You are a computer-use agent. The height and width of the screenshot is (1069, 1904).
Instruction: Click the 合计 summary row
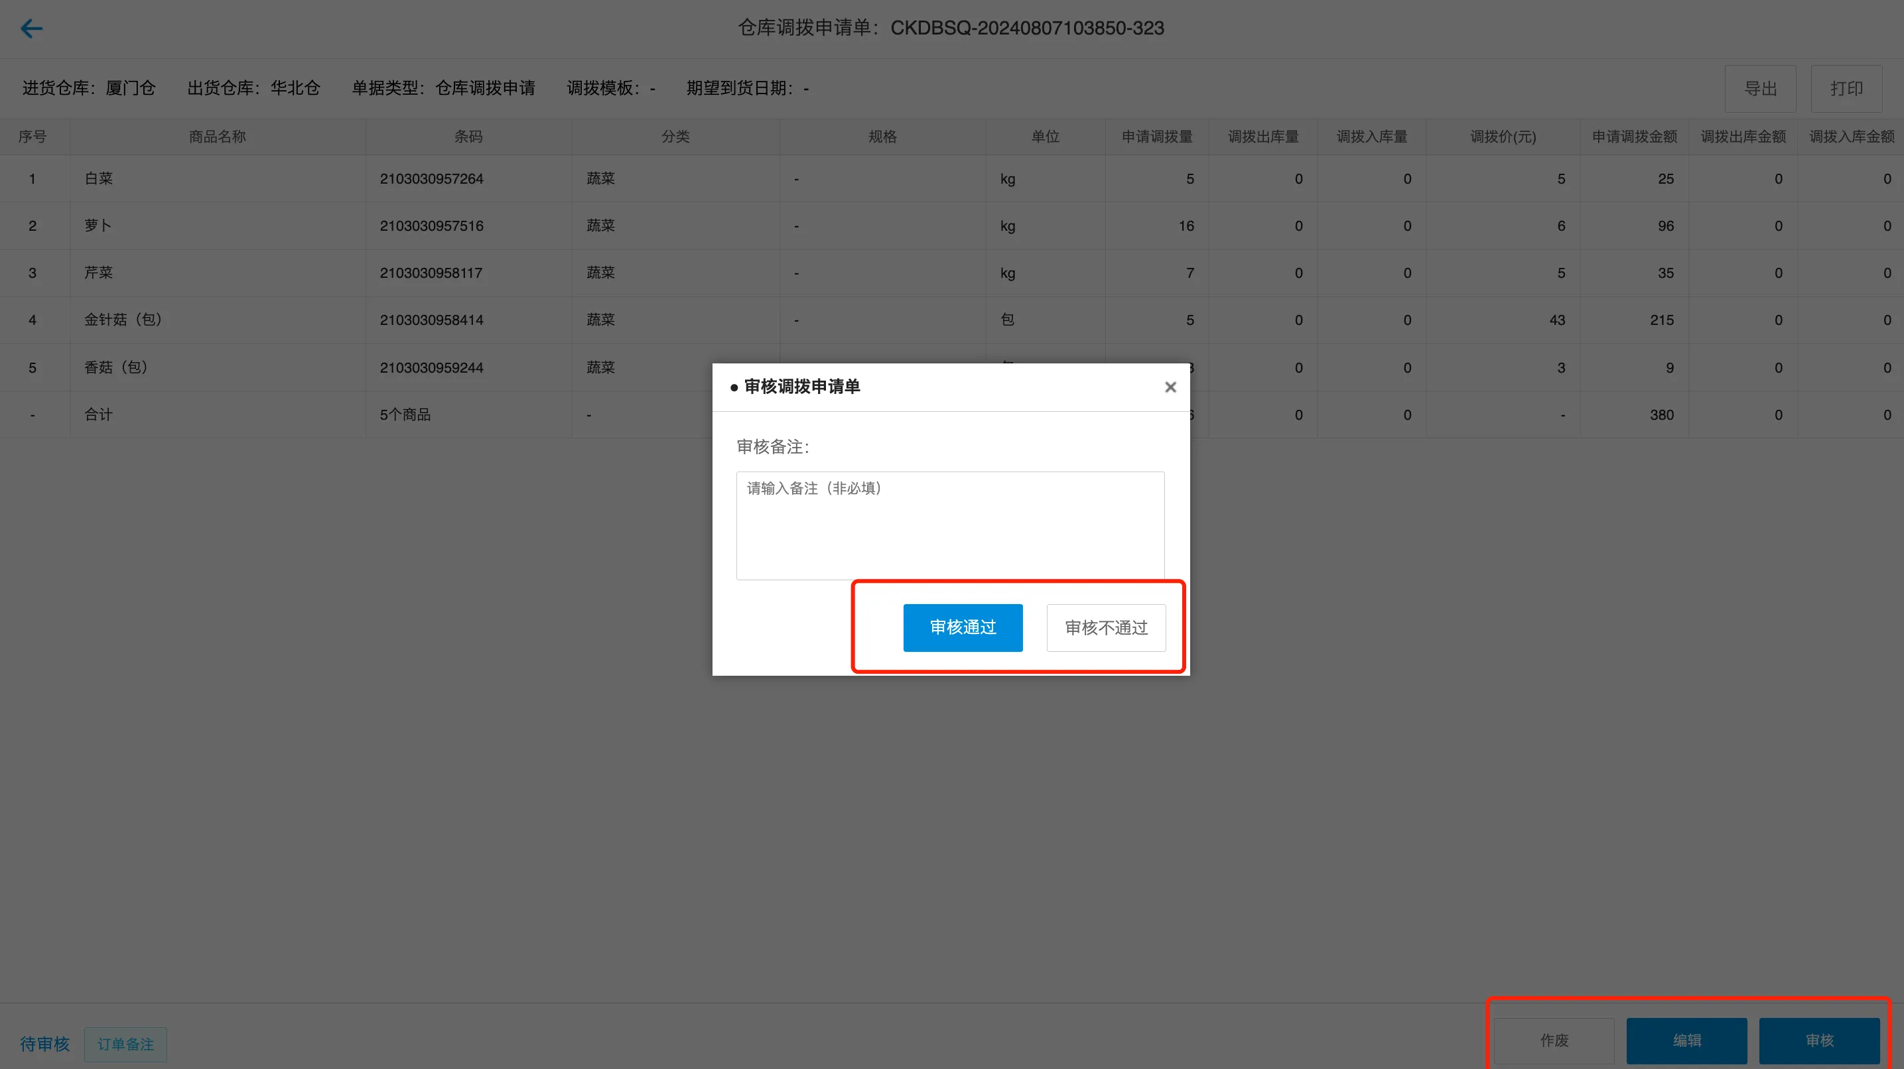point(98,414)
